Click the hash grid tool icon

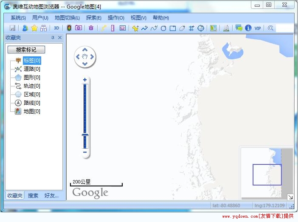pyautogui.click(x=191, y=28)
